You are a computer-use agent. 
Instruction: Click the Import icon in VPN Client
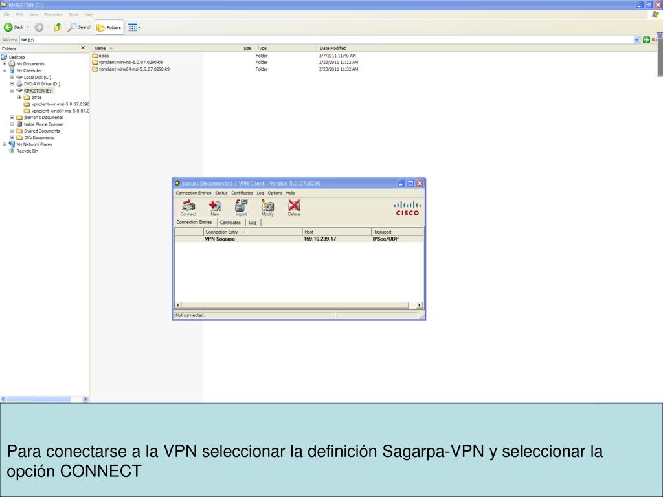[x=241, y=208]
